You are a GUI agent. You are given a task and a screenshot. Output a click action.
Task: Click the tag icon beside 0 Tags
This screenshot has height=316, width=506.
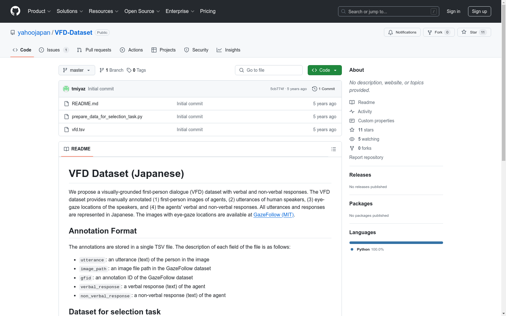(x=129, y=70)
